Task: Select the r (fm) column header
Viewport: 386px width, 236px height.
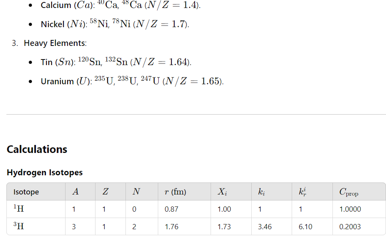Action: (x=175, y=191)
